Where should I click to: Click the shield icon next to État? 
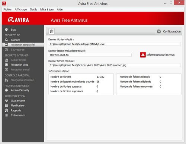point(6,29)
